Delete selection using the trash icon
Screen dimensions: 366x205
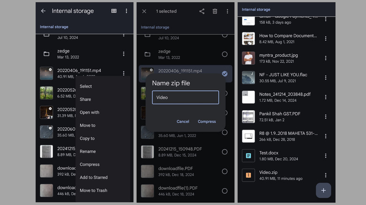[215, 11]
